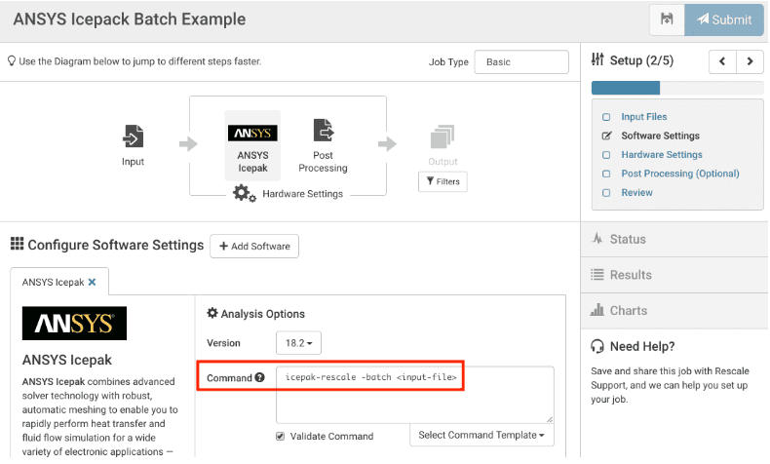
Task: Click the Post Processing status checkbox
Action: click(x=606, y=174)
